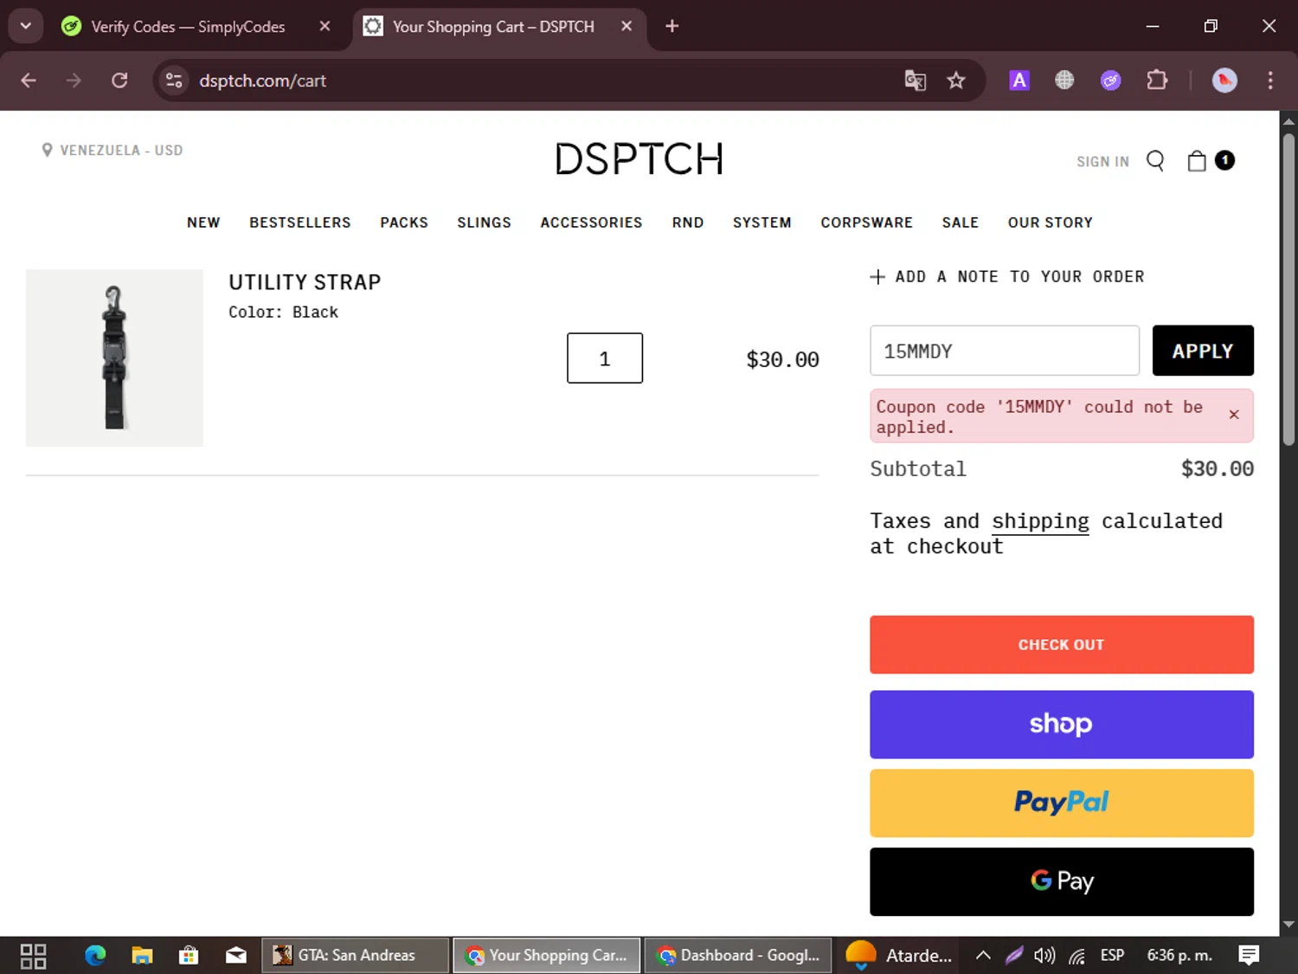Open the Atardecer weather widget
Viewport: 1298px width, 974px height.
(x=900, y=955)
